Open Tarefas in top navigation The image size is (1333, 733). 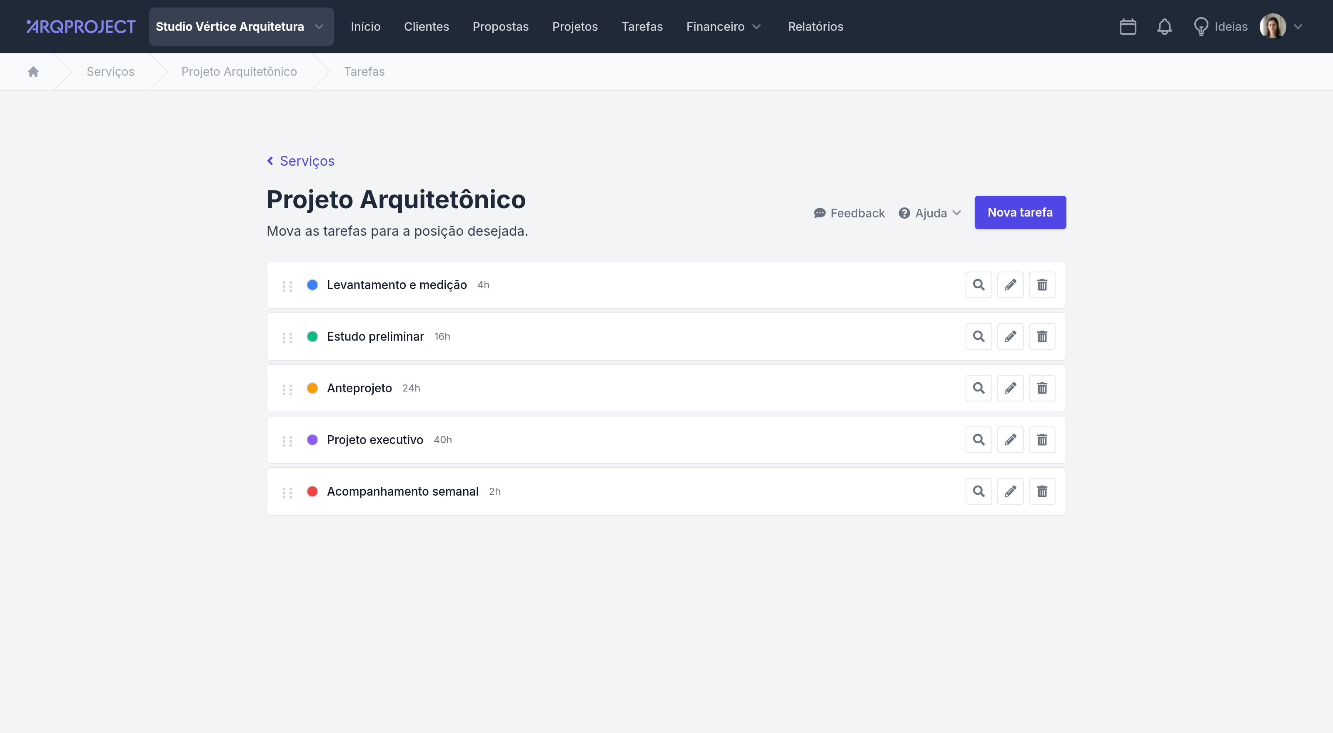(642, 26)
